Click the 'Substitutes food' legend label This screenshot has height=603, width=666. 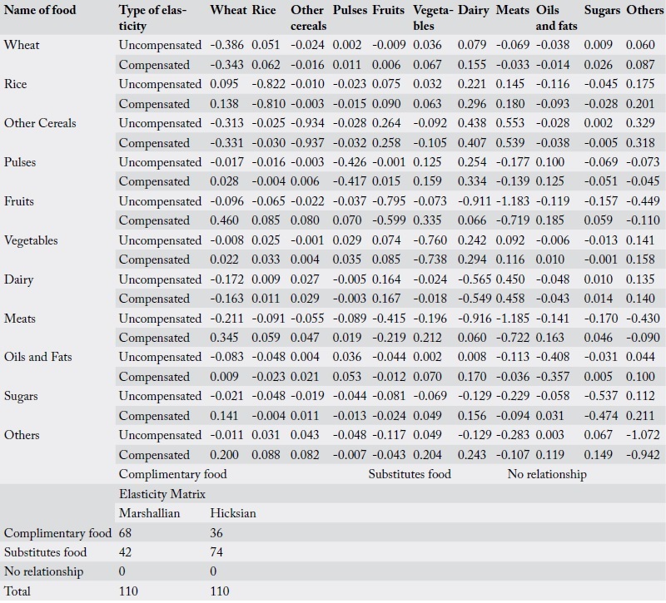(410, 474)
